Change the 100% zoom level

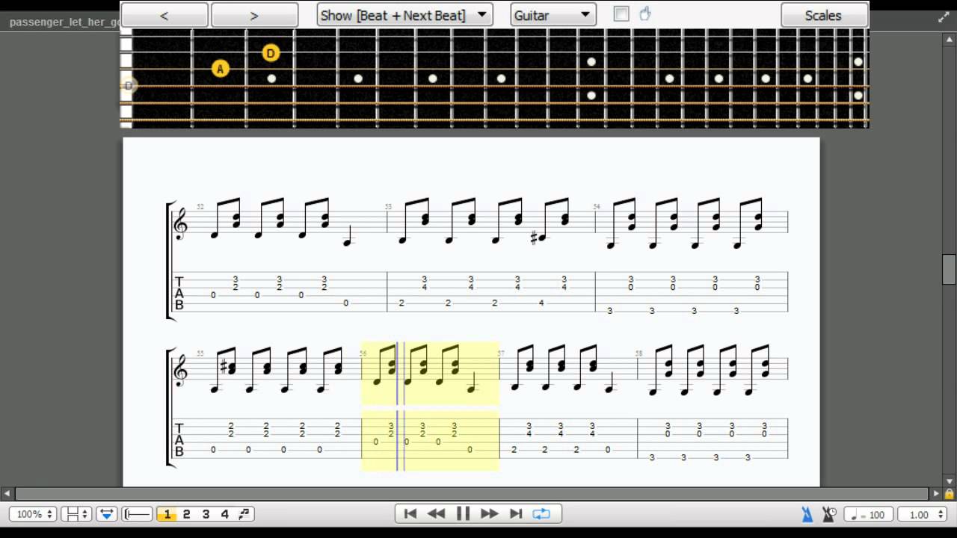35,514
